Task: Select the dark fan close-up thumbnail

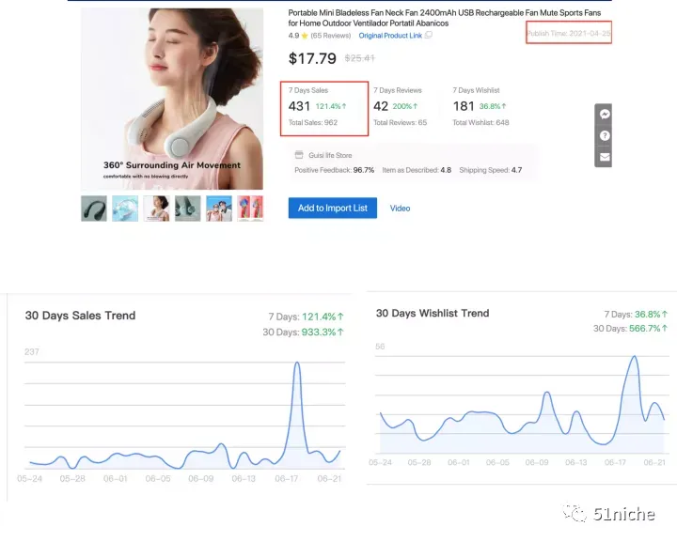Action: coord(188,209)
